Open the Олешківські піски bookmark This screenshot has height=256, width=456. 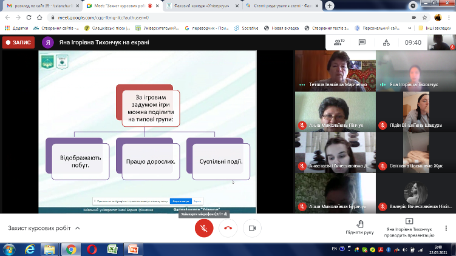coord(107,28)
